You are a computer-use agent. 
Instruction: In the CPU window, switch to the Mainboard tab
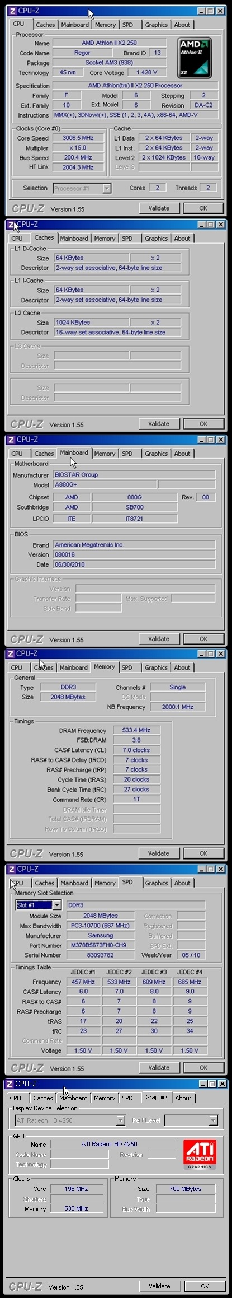coord(74,25)
